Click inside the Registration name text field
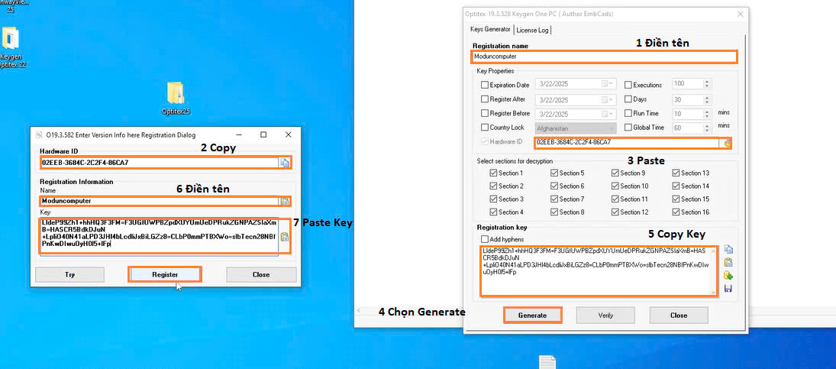Image resolution: width=836 pixels, height=369 pixels. [604, 57]
